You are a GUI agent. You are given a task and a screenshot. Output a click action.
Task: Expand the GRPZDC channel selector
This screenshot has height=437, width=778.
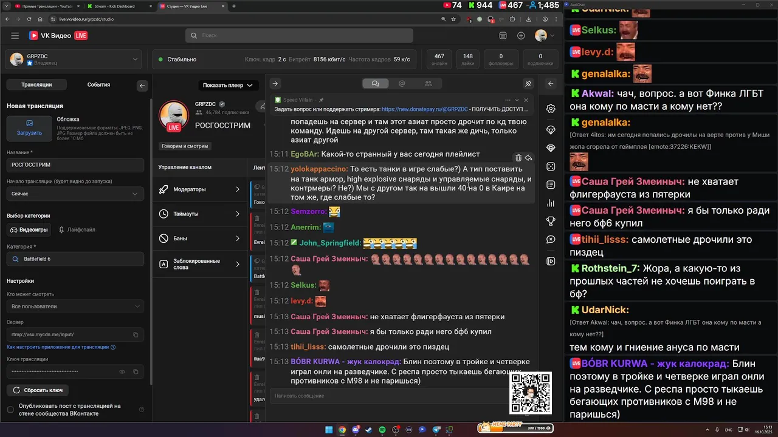coord(75,59)
